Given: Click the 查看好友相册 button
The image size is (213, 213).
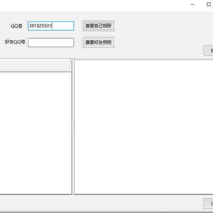Looking at the screenshot, I should (98, 42).
